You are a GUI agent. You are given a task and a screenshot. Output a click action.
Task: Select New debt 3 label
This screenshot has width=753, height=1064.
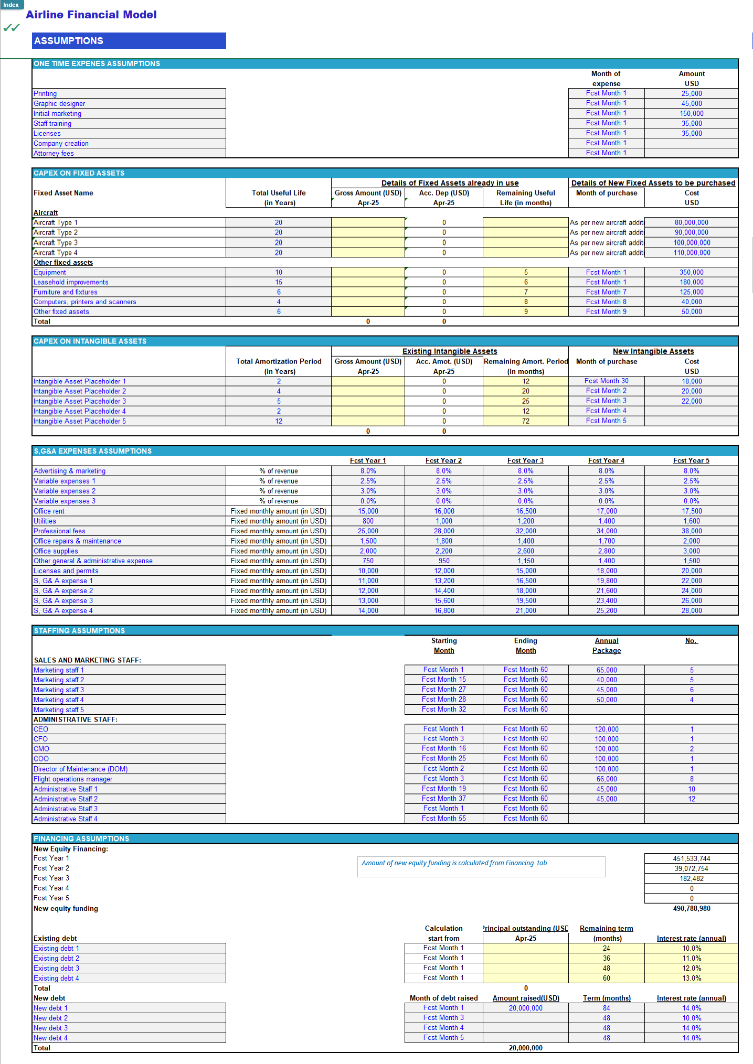[129, 1028]
